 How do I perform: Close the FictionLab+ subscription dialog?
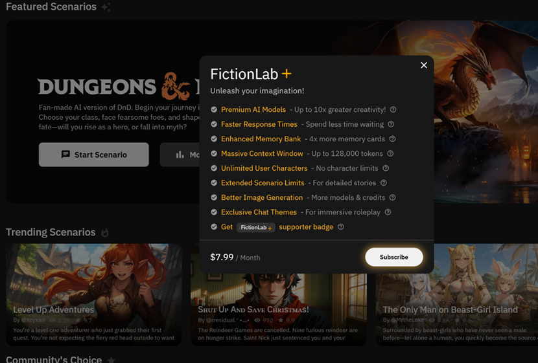424,65
